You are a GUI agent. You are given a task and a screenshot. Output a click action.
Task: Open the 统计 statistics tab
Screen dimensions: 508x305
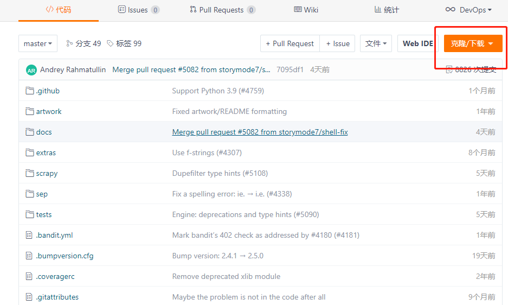(x=387, y=10)
